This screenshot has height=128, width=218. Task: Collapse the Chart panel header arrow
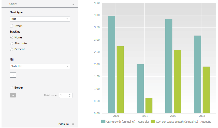[73, 4]
